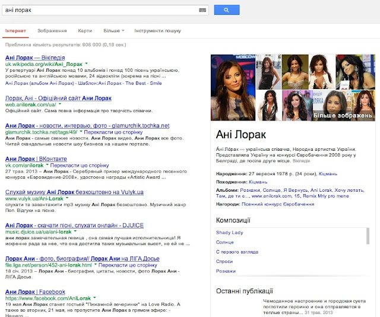Expand arrow next to music.djuice.ua URL

coord(75,231)
